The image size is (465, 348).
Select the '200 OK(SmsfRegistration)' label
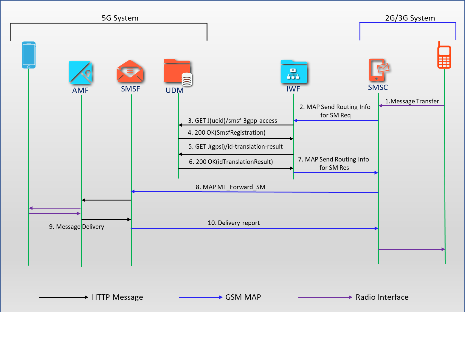tap(227, 133)
